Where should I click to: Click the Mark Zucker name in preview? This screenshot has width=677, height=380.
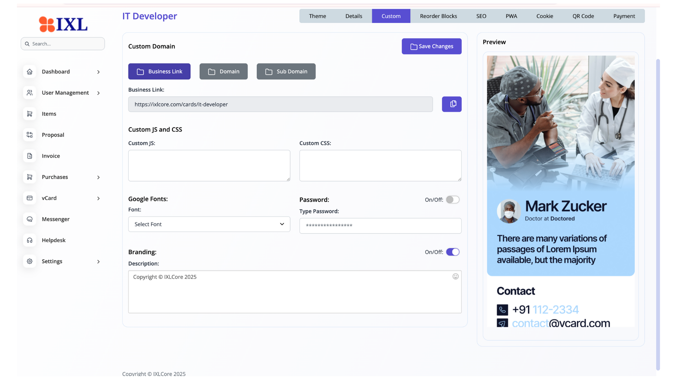click(566, 207)
